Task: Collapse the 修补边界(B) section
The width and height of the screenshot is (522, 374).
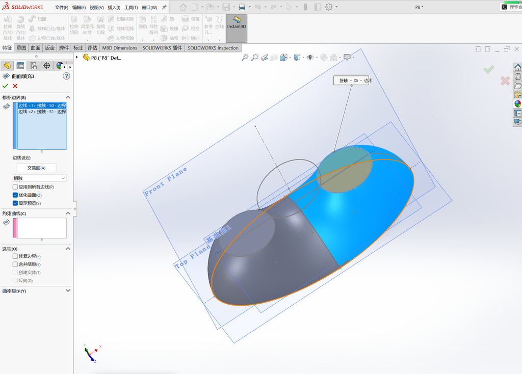Action: pos(68,97)
